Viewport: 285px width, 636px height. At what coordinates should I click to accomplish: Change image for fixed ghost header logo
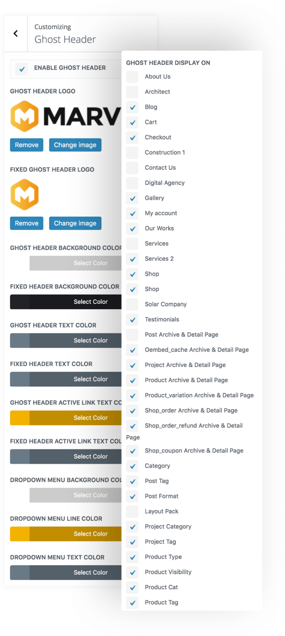(x=75, y=223)
